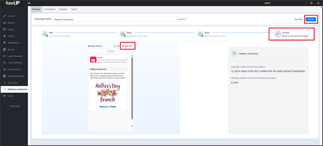
Task: Open the Content pencil icon in sidebar
Action: tap(4, 16)
